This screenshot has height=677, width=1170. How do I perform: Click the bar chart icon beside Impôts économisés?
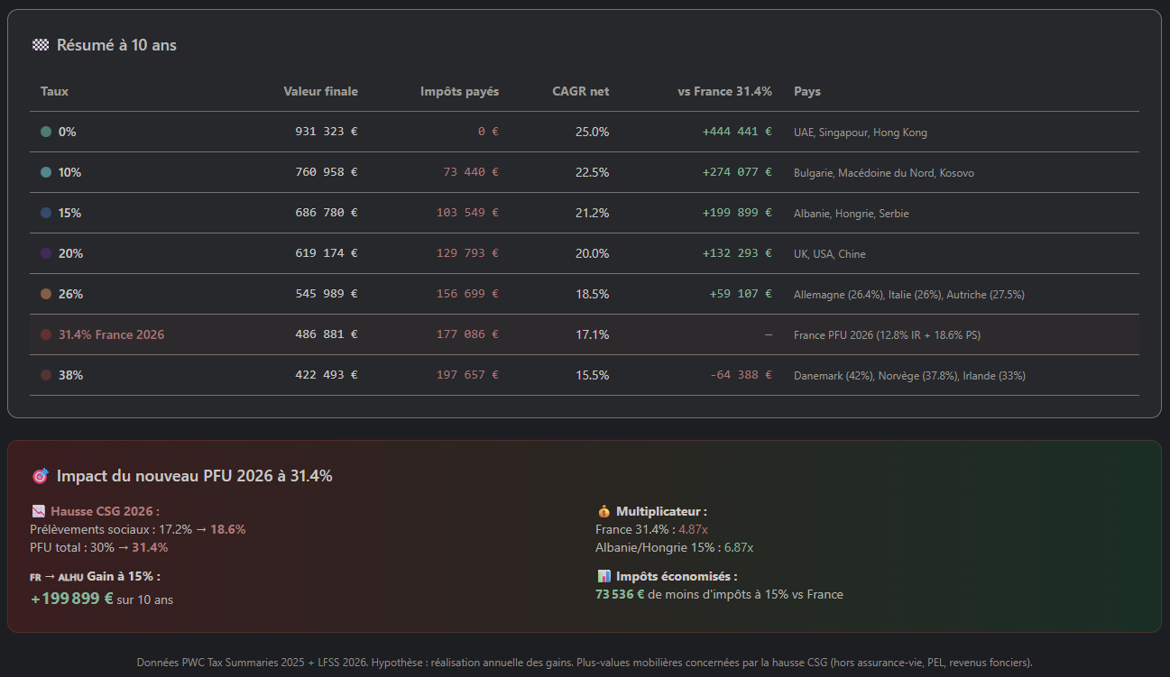603,576
